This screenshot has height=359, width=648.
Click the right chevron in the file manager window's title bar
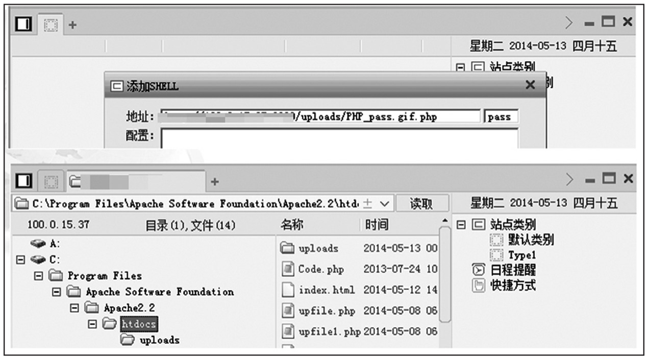click(x=570, y=180)
